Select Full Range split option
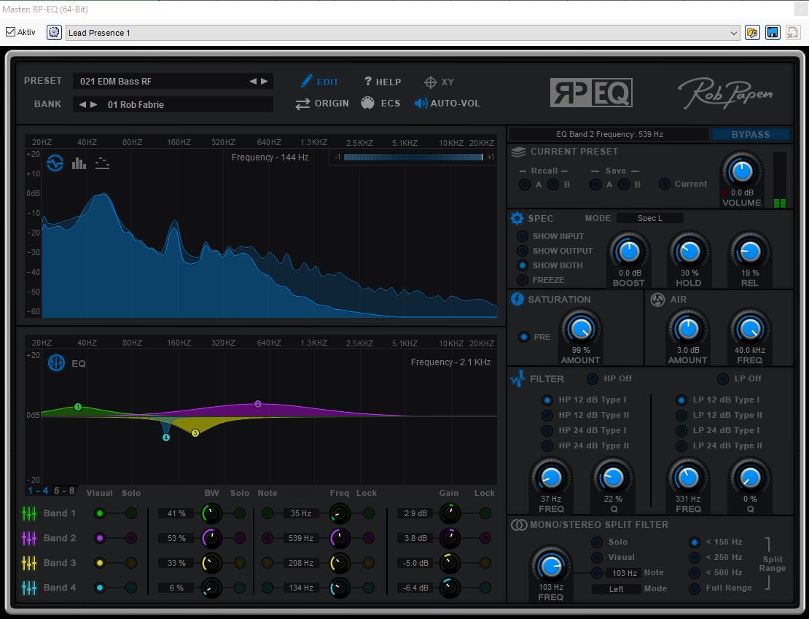This screenshot has height=619, width=809. [x=695, y=588]
